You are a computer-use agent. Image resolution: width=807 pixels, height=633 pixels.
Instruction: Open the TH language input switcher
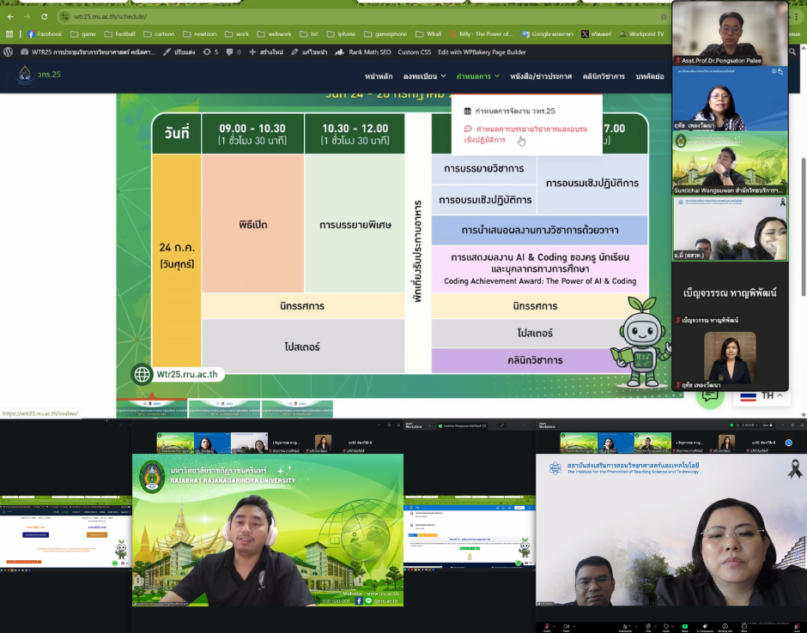click(x=758, y=395)
